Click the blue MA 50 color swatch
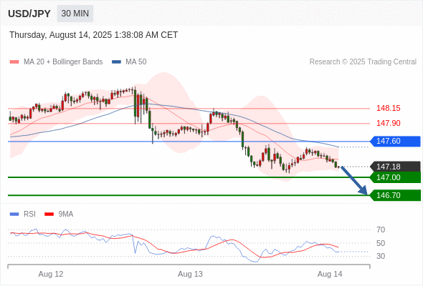The width and height of the screenshot is (423, 286). tap(116, 62)
